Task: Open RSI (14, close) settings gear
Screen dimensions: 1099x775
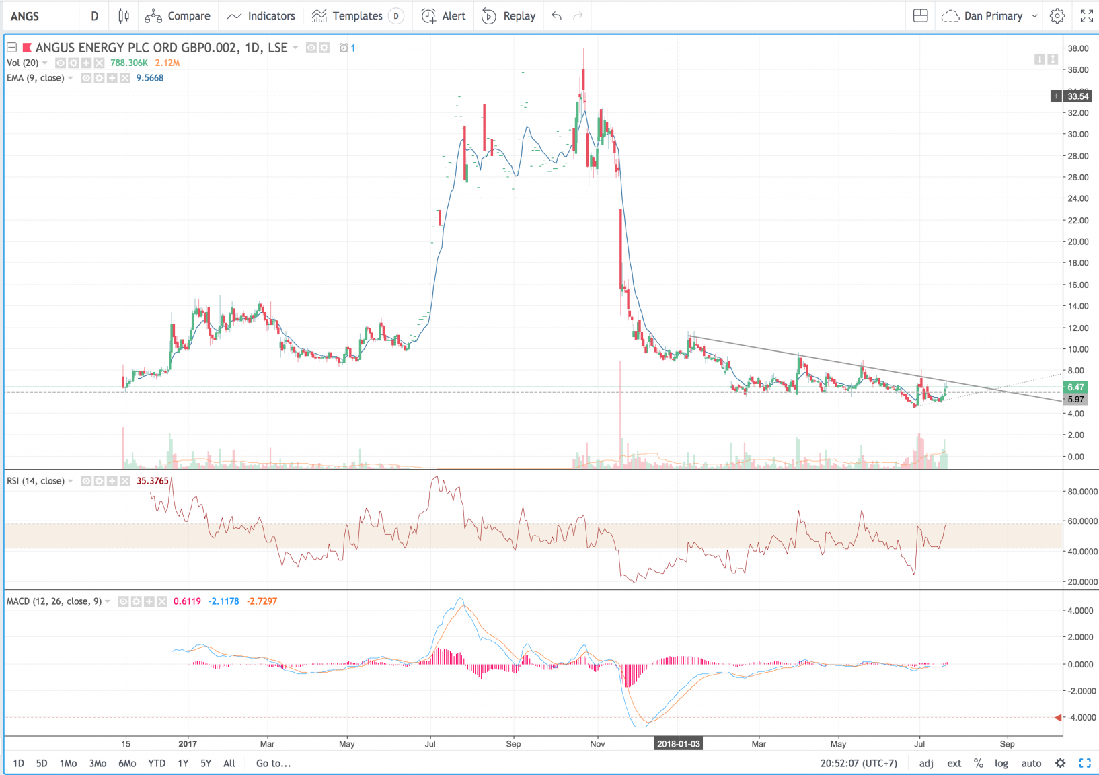Action: tap(99, 481)
